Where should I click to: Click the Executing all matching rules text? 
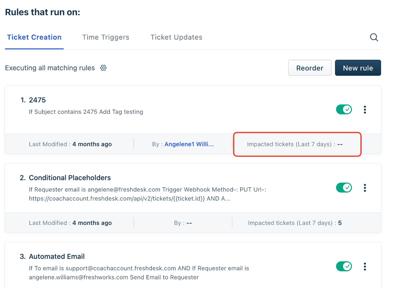pyautogui.click(x=50, y=68)
